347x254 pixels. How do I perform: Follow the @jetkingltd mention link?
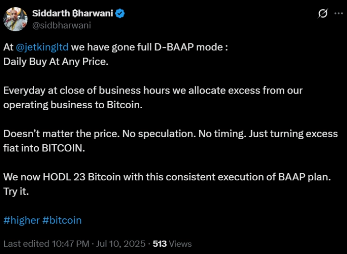coord(42,48)
